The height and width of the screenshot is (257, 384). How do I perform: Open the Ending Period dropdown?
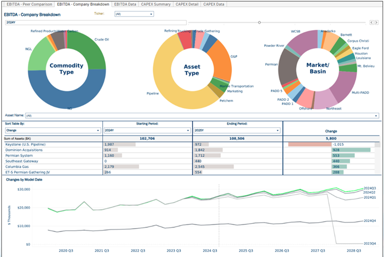[237, 130]
